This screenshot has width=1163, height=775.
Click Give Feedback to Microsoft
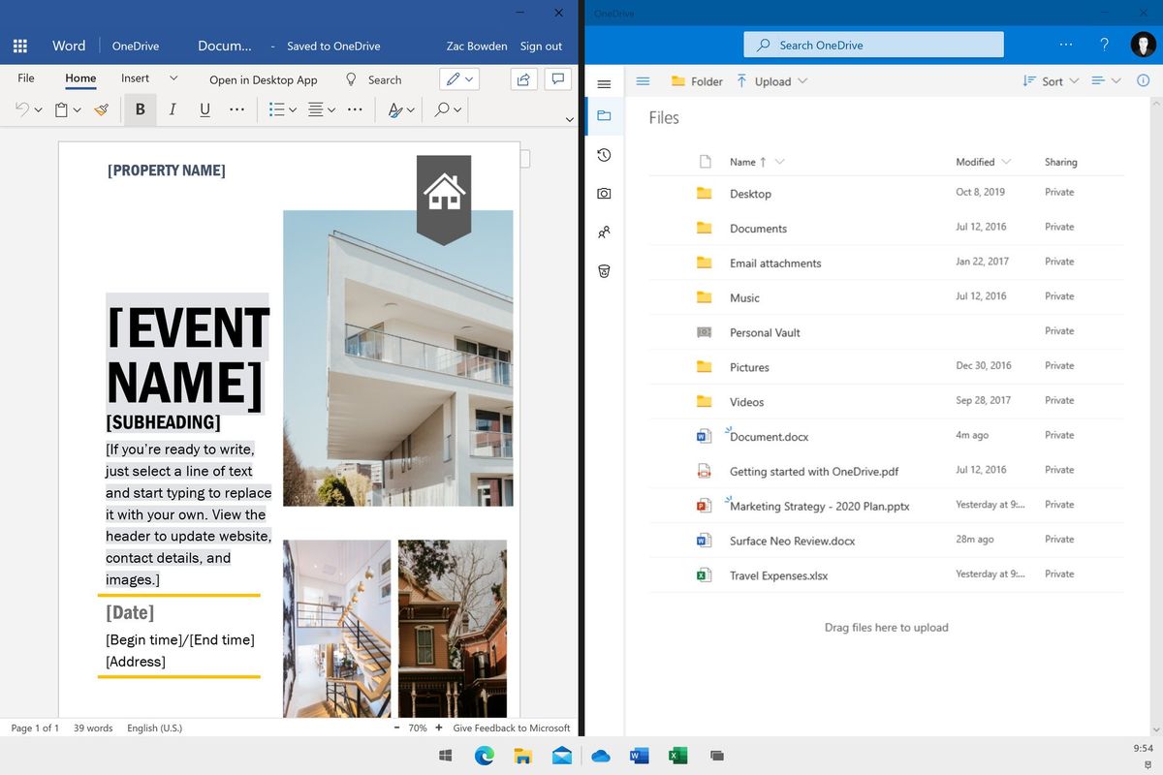click(512, 728)
